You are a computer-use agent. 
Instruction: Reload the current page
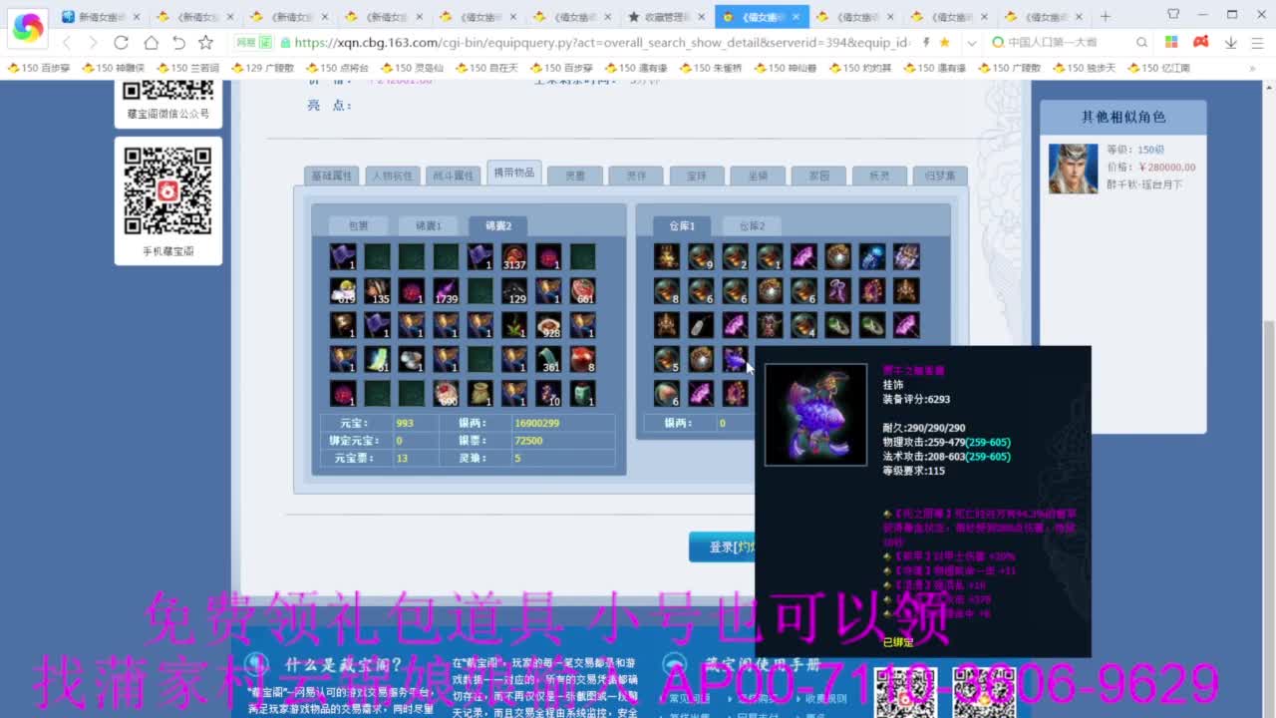coord(121,42)
